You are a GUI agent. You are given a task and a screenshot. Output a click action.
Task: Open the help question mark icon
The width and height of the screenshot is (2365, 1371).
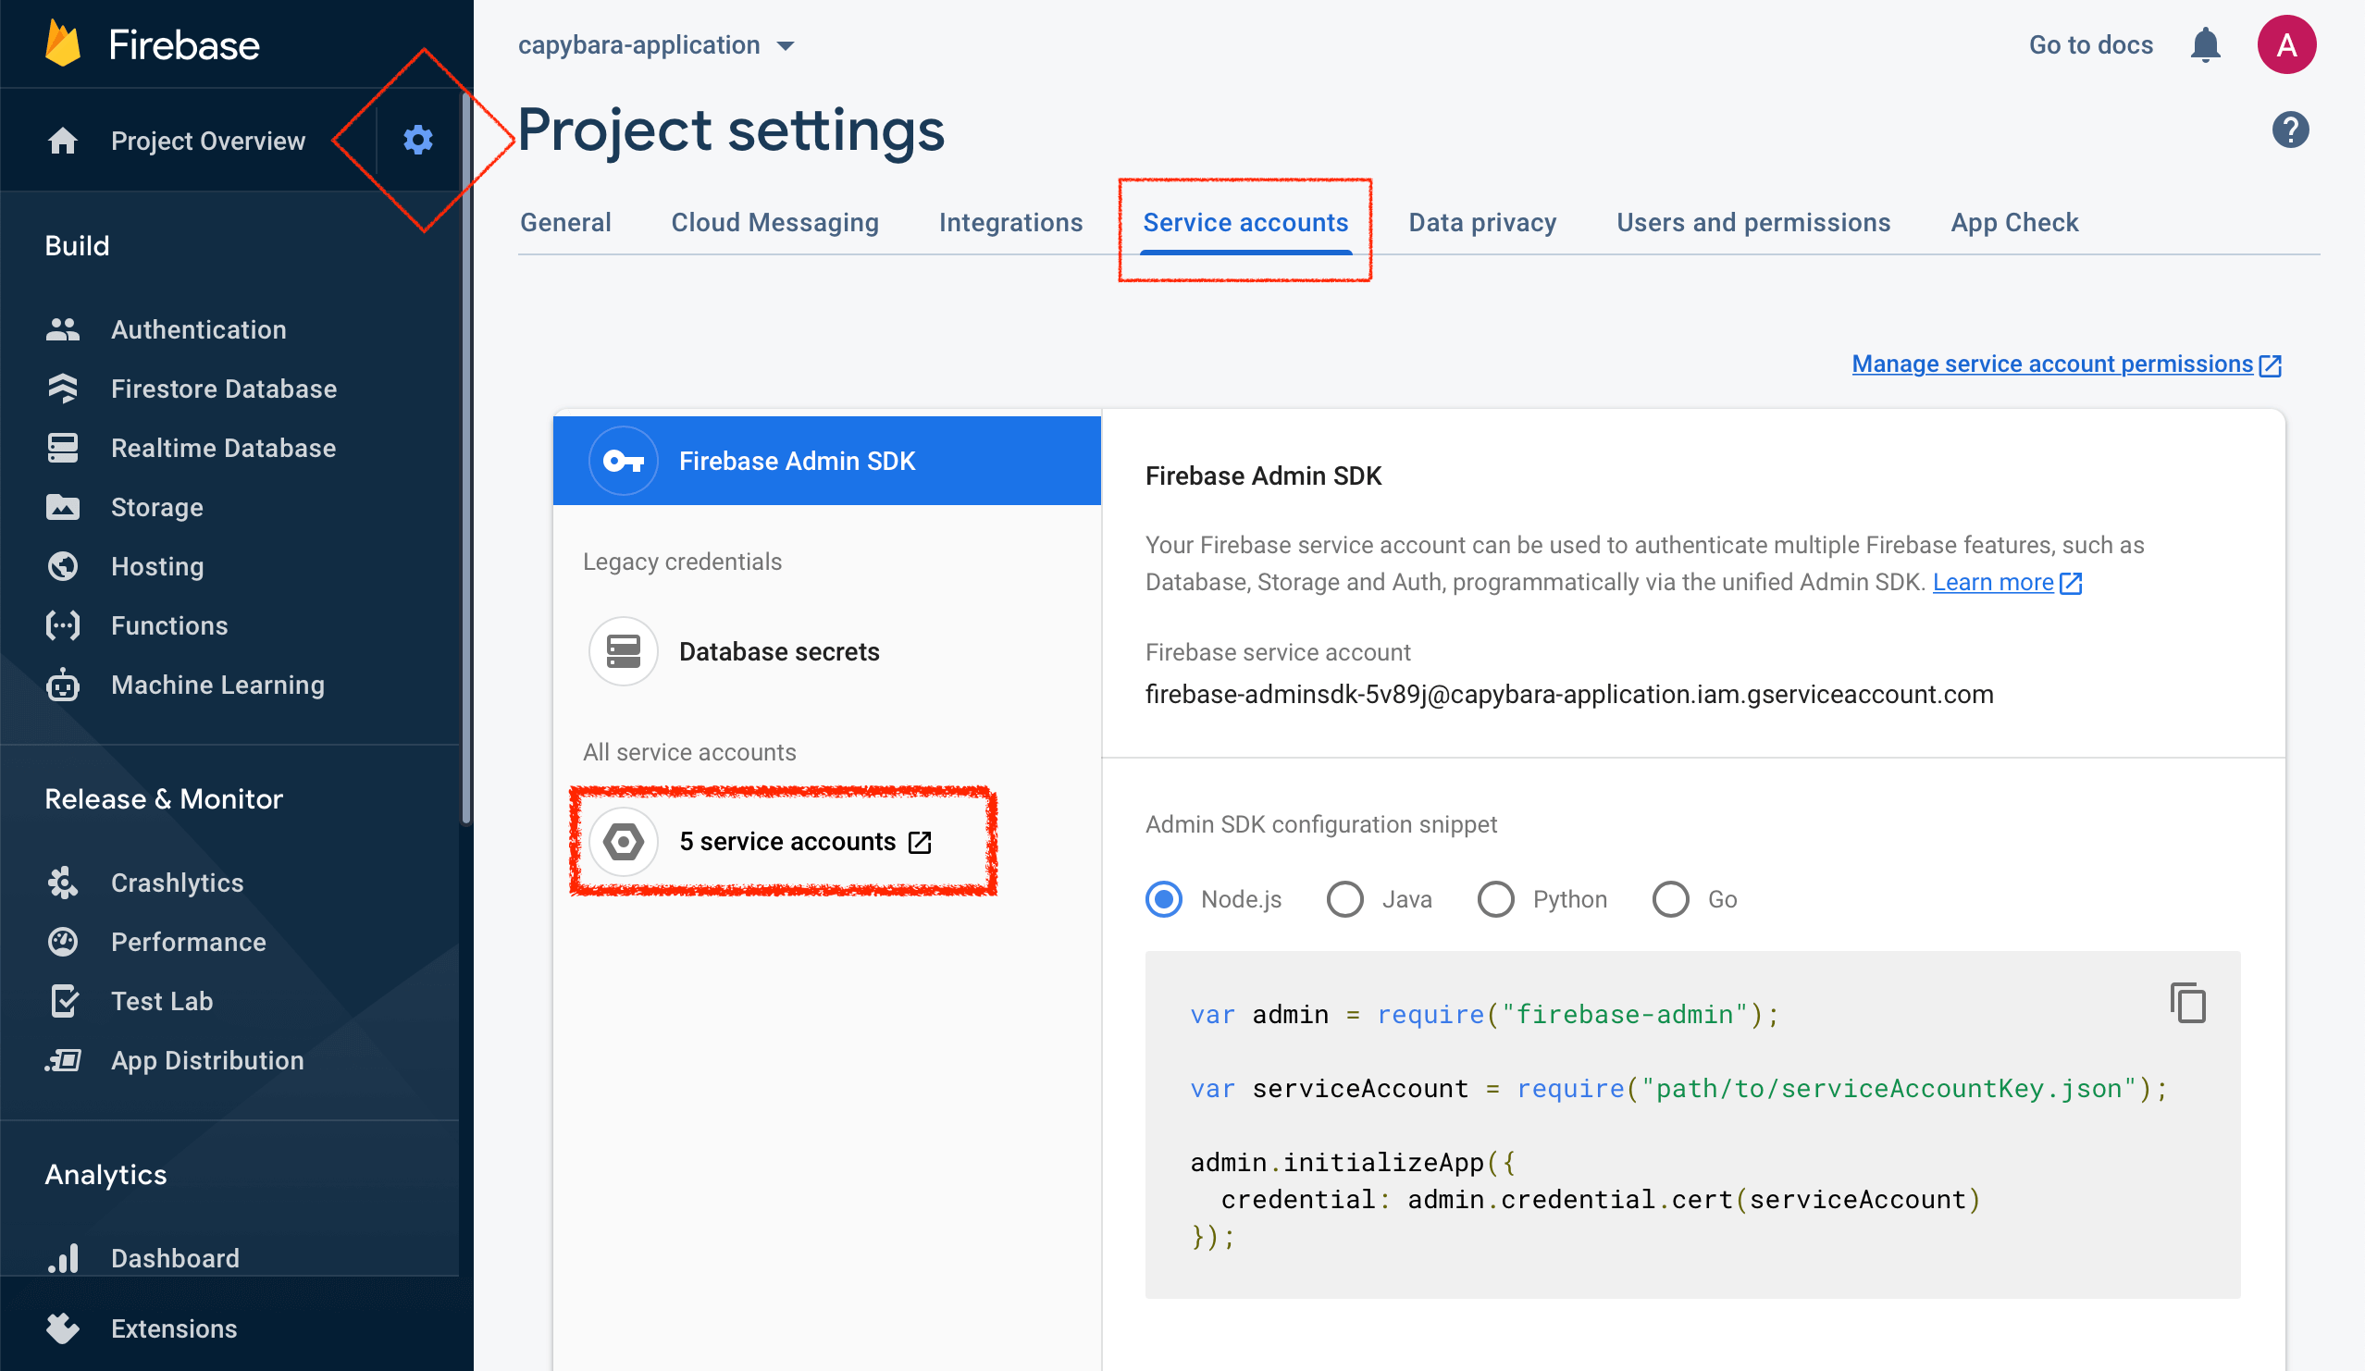point(2290,130)
